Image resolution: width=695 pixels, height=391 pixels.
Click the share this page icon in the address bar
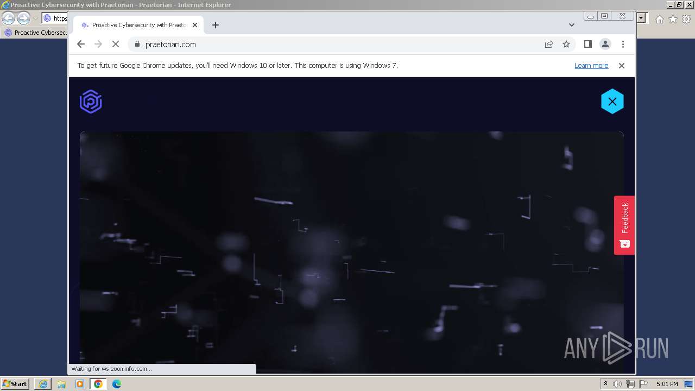click(x=549, y=45)
